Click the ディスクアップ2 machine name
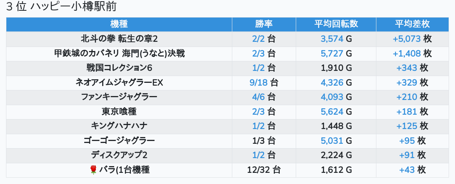The image size is (455, 184). tap(119, 155)
